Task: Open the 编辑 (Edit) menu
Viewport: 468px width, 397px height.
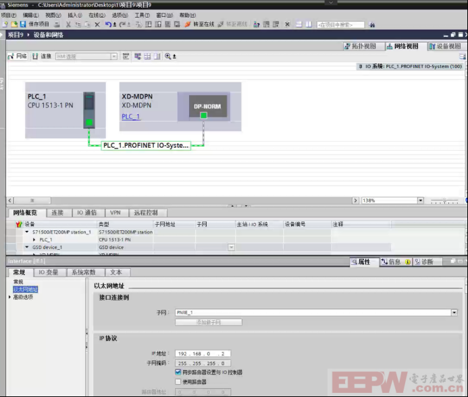Action: tap(31, 16)
